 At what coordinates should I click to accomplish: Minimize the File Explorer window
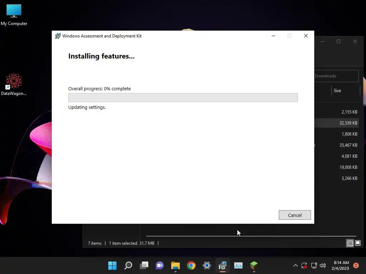(322, 41)
